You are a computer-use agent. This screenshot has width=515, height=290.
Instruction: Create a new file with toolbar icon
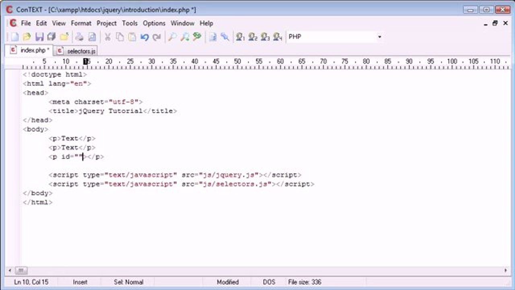click(14, 37)
